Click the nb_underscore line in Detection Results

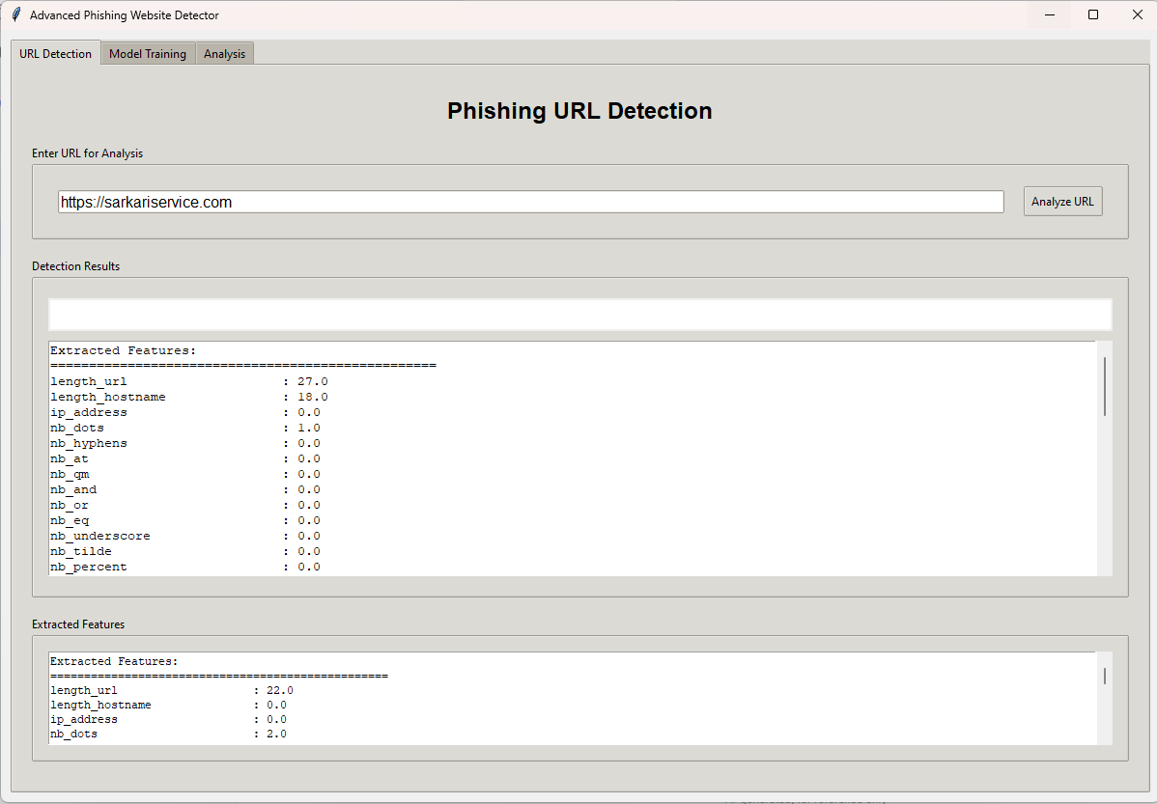point(184,536)
